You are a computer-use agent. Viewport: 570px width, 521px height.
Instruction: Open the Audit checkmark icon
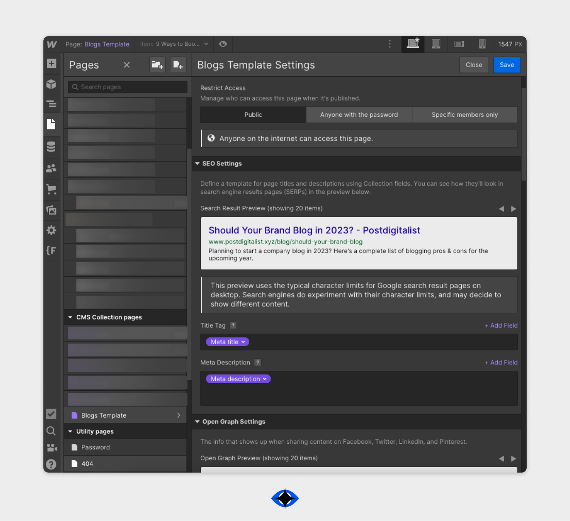click(x=51, y=414)
